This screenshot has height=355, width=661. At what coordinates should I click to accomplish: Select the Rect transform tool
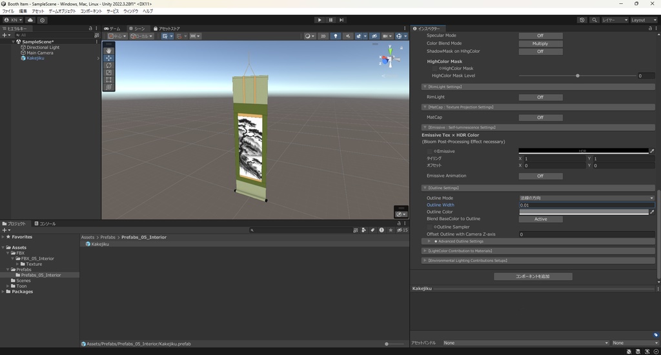(108, 79)
